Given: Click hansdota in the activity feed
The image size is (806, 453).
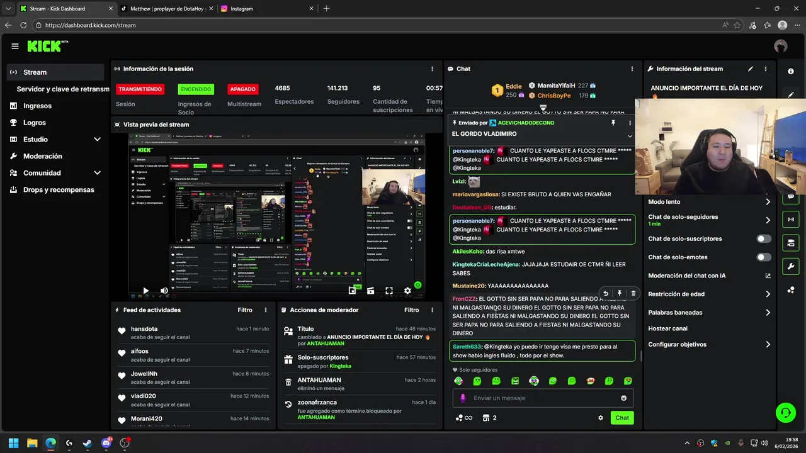Looking at the screenshot, I should [144, 329].
